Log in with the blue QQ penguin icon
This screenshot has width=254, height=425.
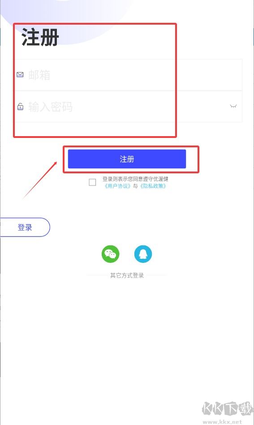point(143,254)
